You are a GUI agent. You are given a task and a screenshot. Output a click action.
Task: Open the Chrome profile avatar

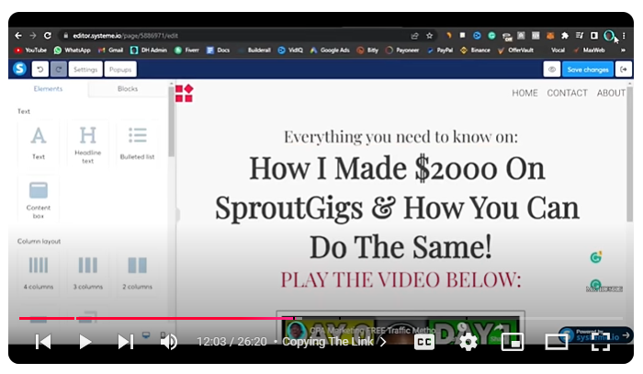click(609, 36)
